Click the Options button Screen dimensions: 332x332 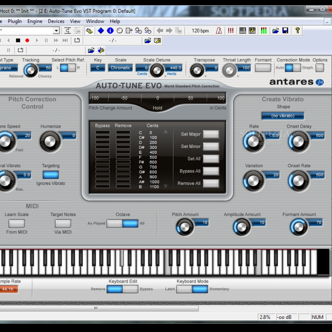tap(320, 68)
